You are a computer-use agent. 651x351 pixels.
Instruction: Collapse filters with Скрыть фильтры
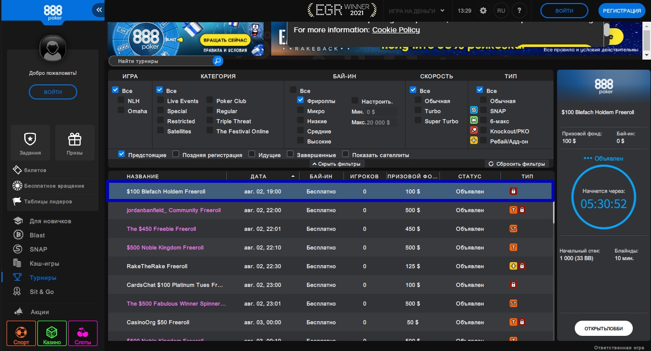pos(337,164)
